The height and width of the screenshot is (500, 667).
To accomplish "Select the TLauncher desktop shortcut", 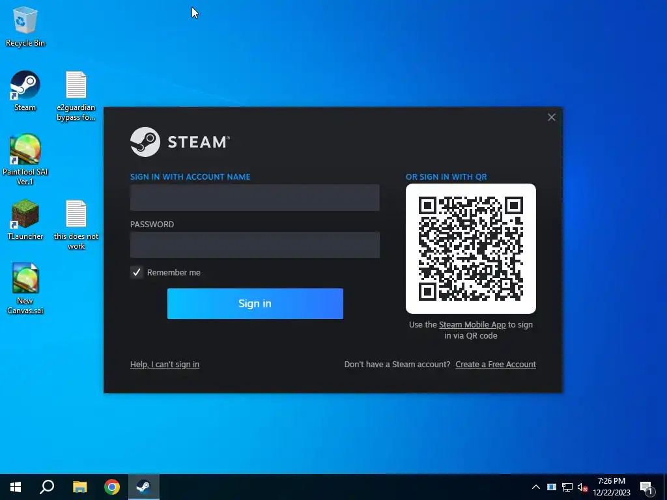I will tap(25, 220).
